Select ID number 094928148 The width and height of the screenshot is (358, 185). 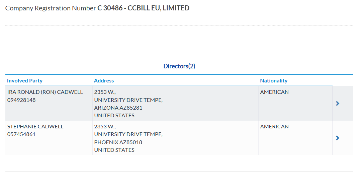coord(21,100)
